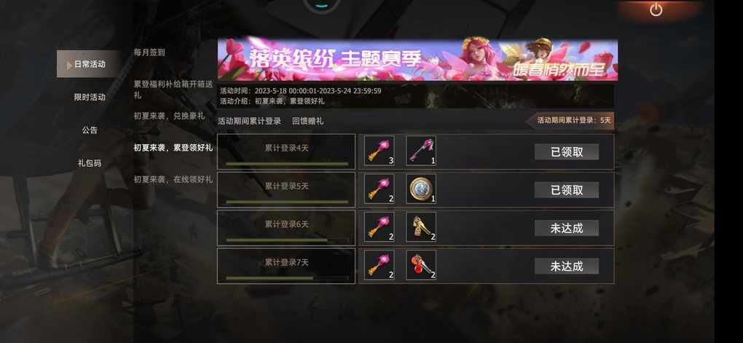Select the golden pistol reward in 6-day row

click(421, 226)
